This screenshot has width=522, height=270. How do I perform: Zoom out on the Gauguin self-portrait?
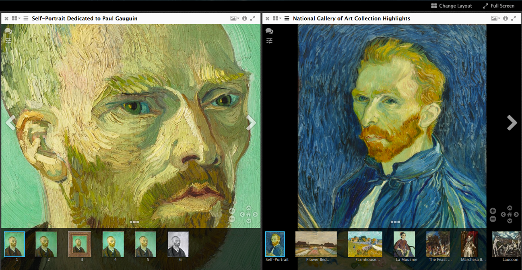[232, 219]
